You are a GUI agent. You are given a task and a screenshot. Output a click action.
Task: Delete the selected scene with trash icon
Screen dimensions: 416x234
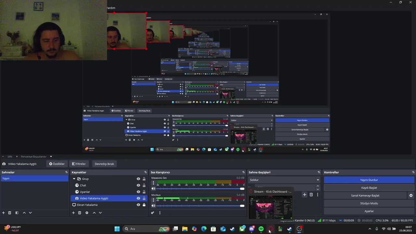click(10, 213)
